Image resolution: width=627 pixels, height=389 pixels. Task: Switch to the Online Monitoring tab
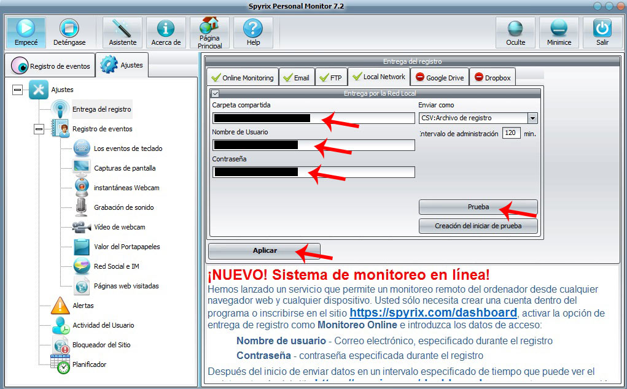(x=243, y=77)
